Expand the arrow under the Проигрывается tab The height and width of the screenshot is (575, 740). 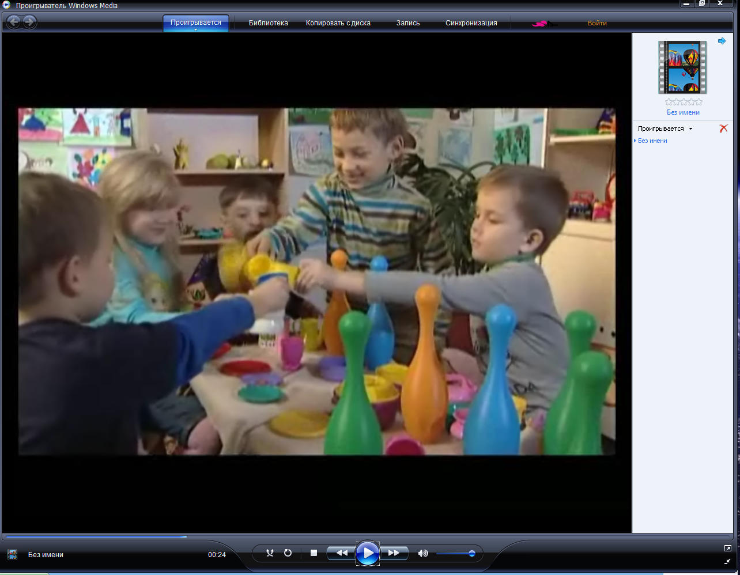(x=196, y=29)
